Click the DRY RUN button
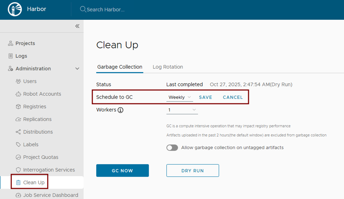The width and height of the screenshot is (344, 199). 193,171
